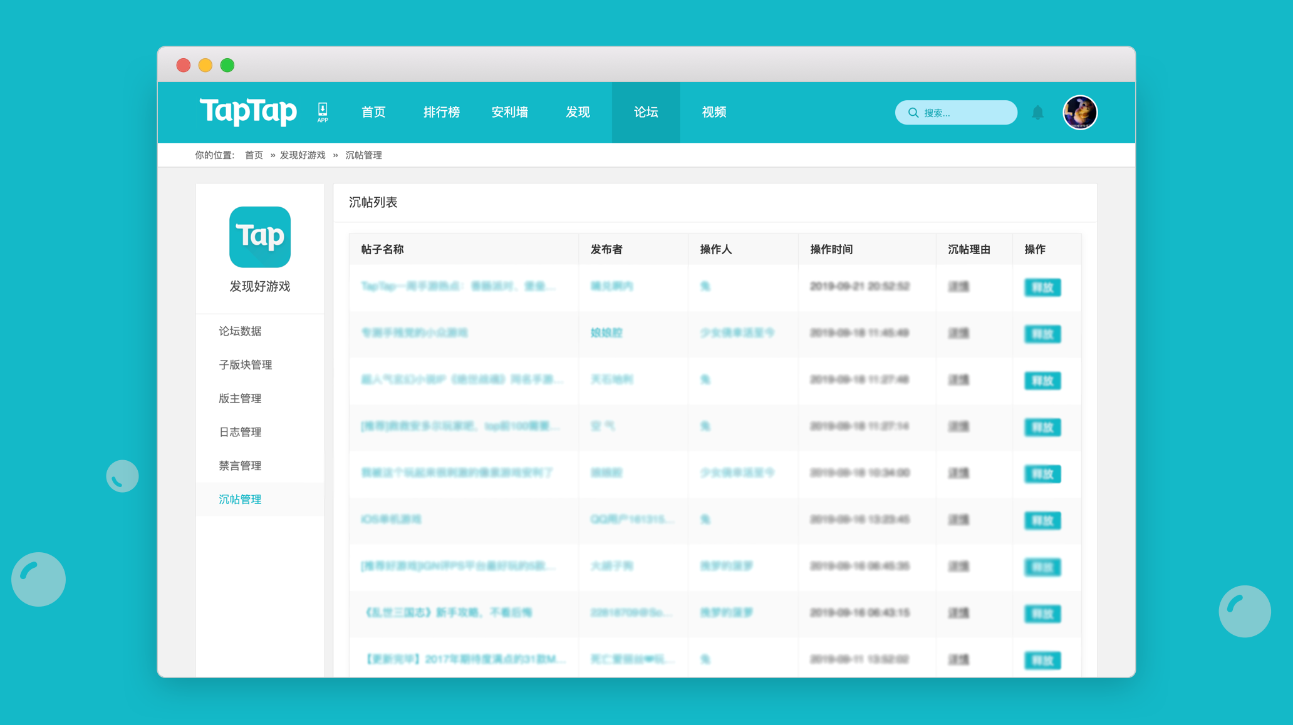The width and height of the screenshot is (1293, 725).
Task: Click the 首页 breadcrumb link
Action: [x=254, y=155]
